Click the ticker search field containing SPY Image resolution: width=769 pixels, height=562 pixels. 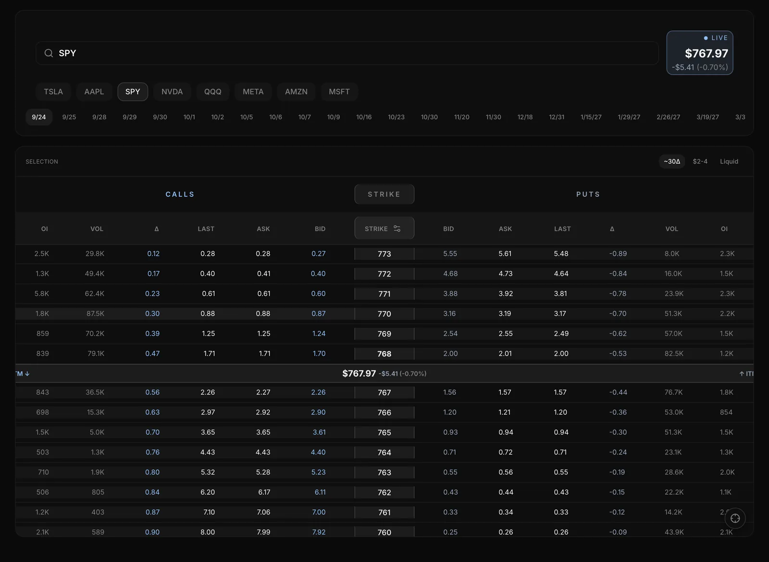coord(347,53)
